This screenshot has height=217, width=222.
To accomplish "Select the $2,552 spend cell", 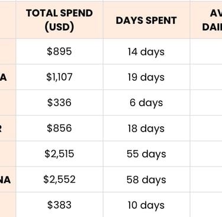I will [x=59, y=179].
